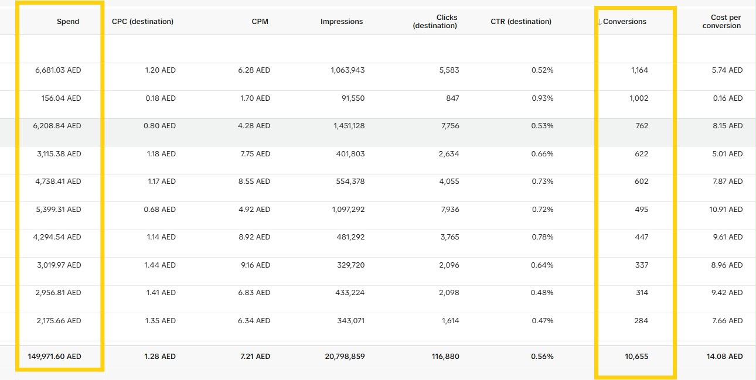Click the total conversions 10,655
Image resolution: width=756 pixels, height=380 pixels.
(x=637, y=357)
